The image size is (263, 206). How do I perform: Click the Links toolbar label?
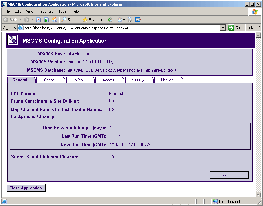pyautogui.click(x=251, y=28)
